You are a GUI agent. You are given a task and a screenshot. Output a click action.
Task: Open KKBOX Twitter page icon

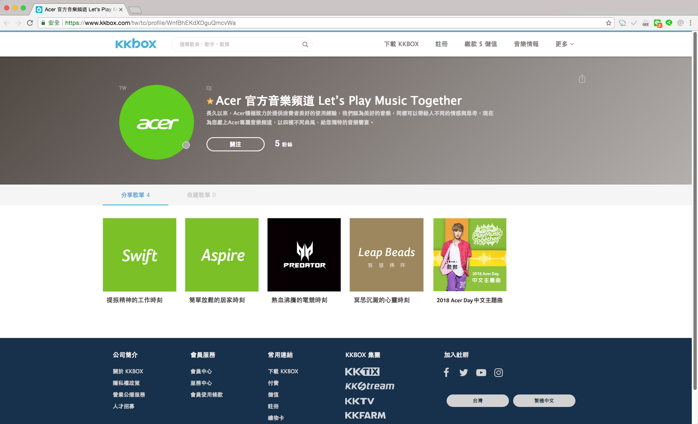pyautogui.click(x=464, y=372)
